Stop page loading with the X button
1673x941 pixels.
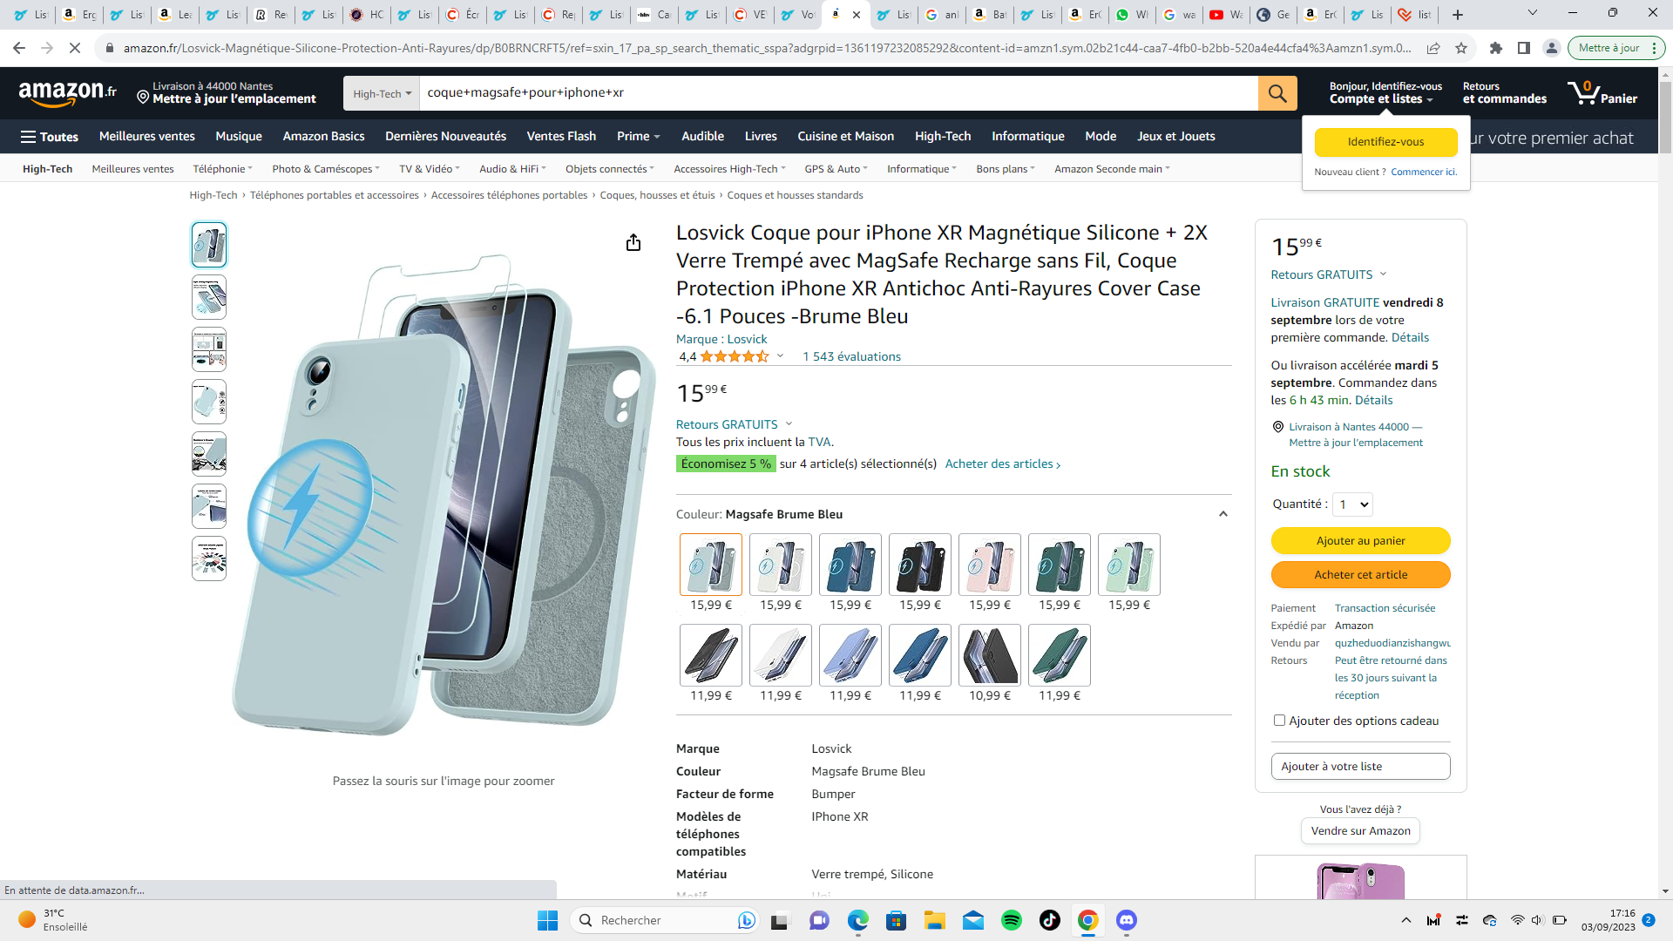[x=75, y=48]
